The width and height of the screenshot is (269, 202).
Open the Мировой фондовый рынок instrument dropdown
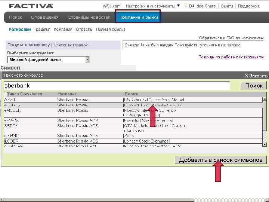pyautogui.click(x=48, y=59)
